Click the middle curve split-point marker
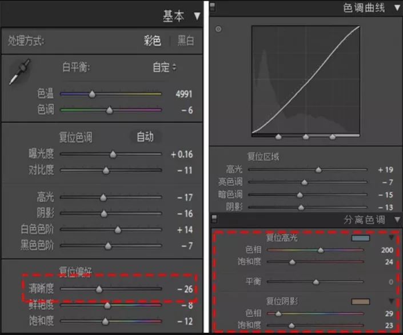 pos(306,137)
